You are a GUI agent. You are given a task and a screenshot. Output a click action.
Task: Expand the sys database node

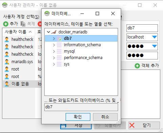(x=54, y=64)
